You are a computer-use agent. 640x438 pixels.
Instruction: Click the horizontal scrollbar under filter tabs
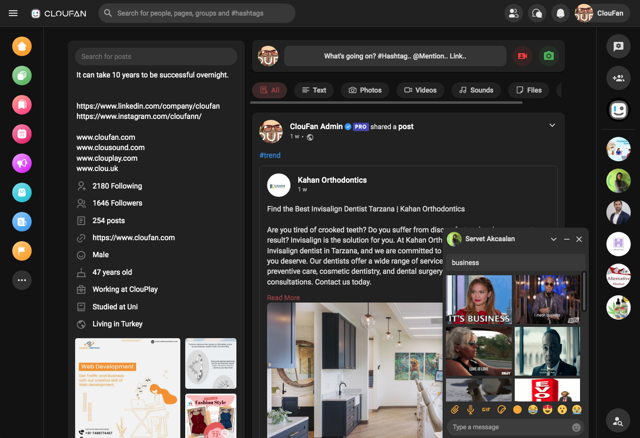pyautogui.click(x=386, y=103)
